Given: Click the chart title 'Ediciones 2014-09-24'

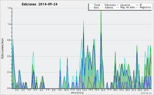Looking at the screenshot, I should 40,4.
